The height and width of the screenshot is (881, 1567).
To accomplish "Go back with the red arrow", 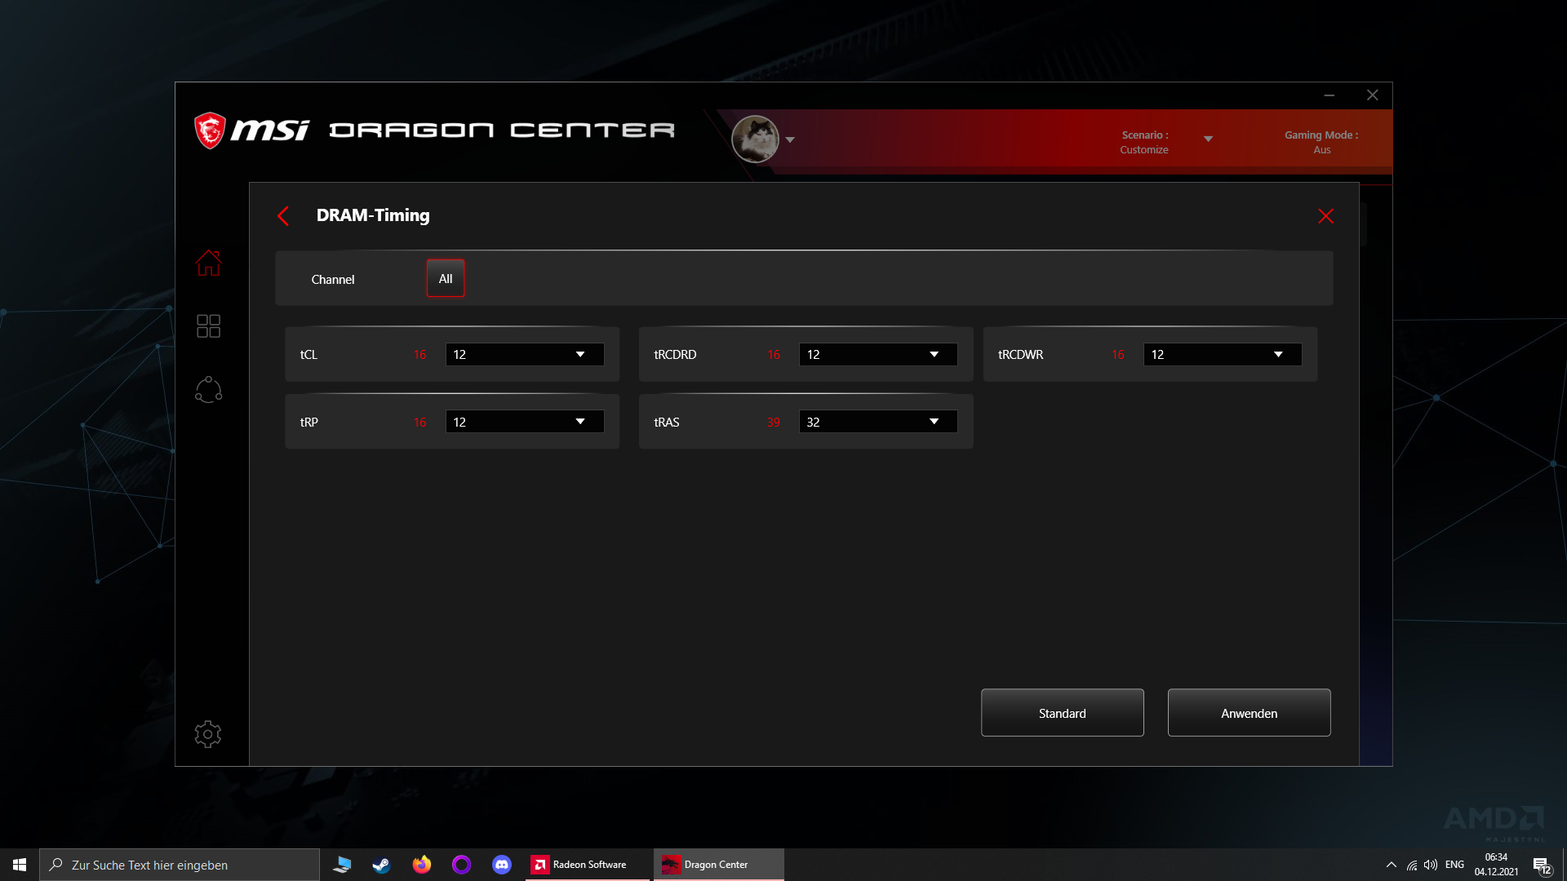I will 283,216.
